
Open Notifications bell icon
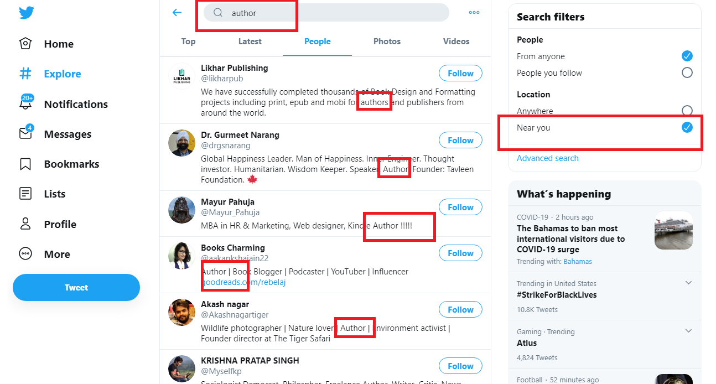coord(25,104)
